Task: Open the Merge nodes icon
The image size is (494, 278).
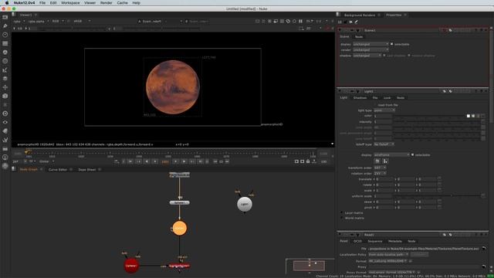Action: click(5, 79)
